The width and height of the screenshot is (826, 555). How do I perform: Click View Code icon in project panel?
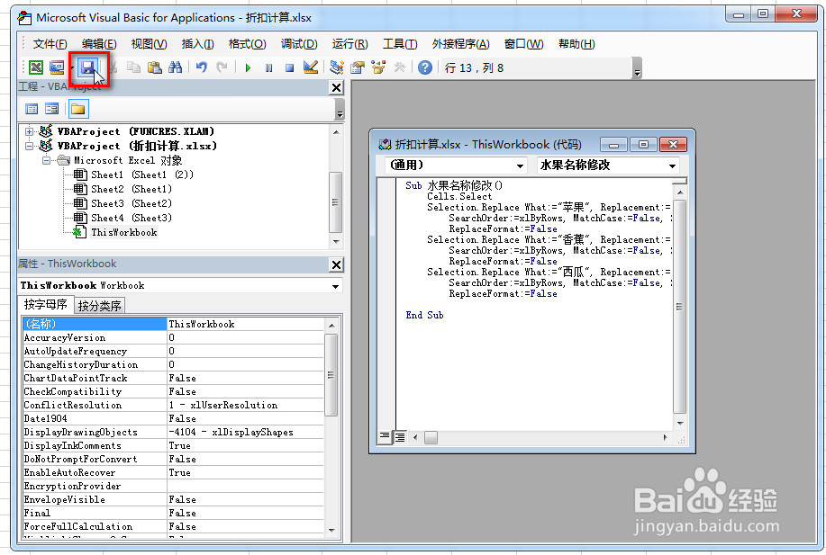click(32, 109)
